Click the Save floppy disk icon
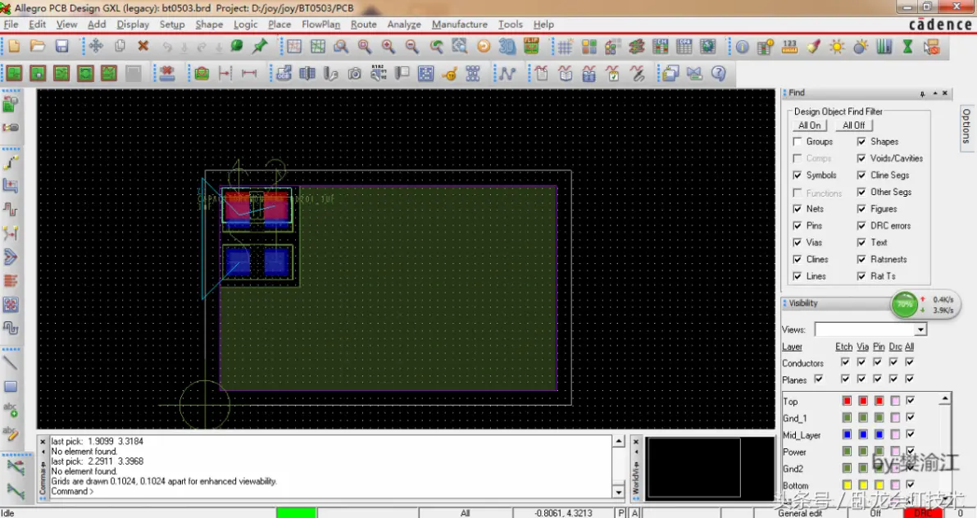 click(x=61, y=46)
